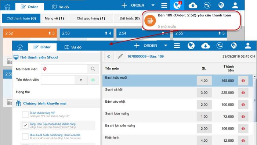
Task: Click quantity 1,00 for Sushi lươn nướng
Action: pyautogui.click(x=204, y=117)
